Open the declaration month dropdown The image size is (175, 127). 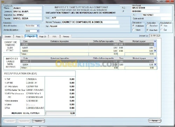38,26
